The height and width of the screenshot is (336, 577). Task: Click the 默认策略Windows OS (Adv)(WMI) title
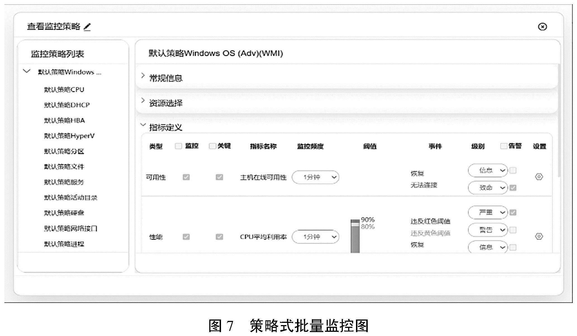(x=216, y=53)
